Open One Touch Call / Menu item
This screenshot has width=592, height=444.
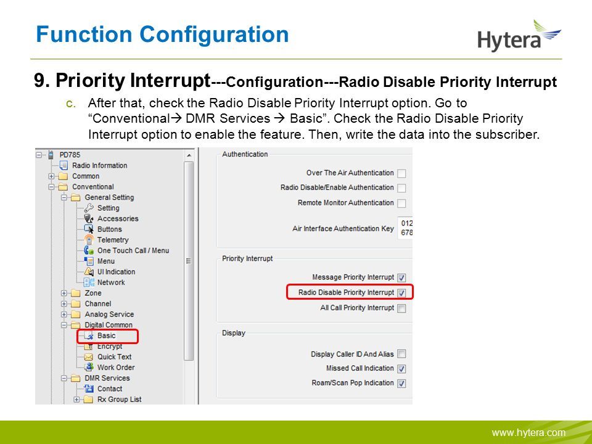click(133, 250)
